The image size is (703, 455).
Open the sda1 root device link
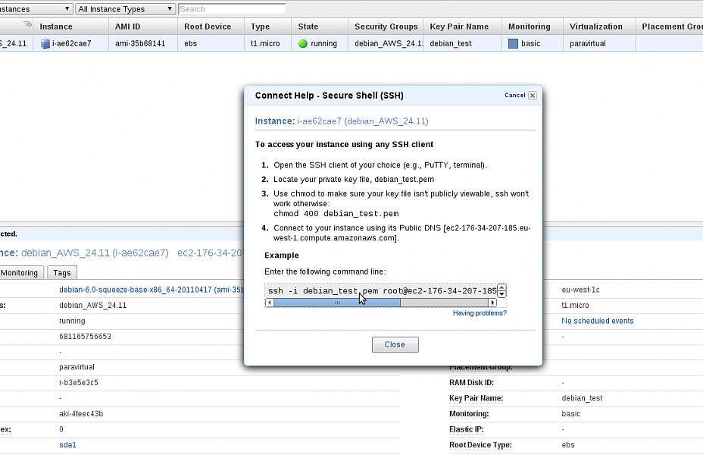[67, 445]
